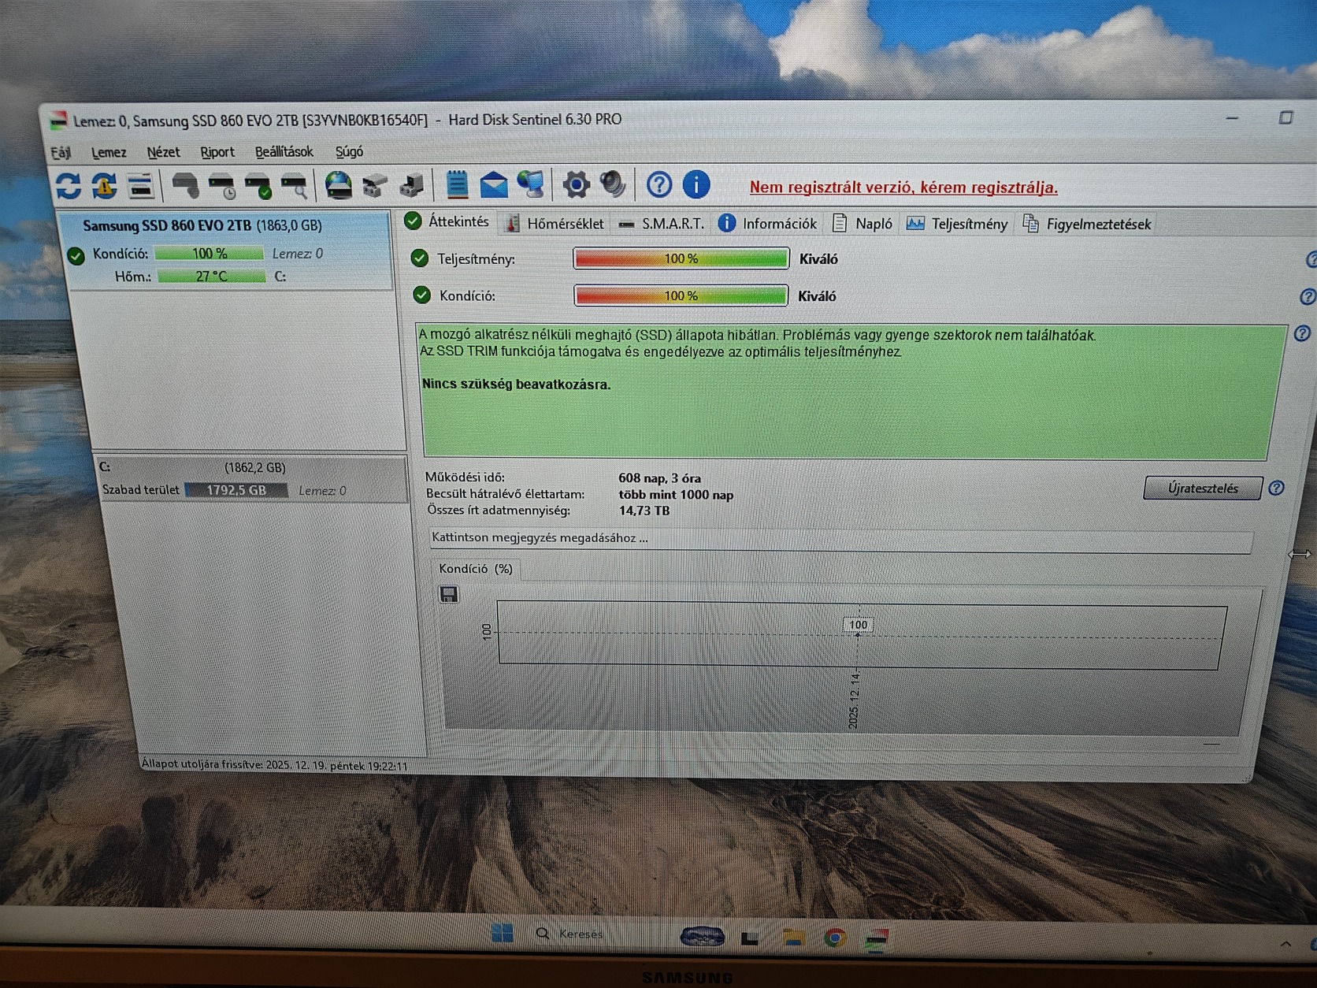Open the Beállítások menu
This screenshot has width=1317, height=988.
point(284,151)
